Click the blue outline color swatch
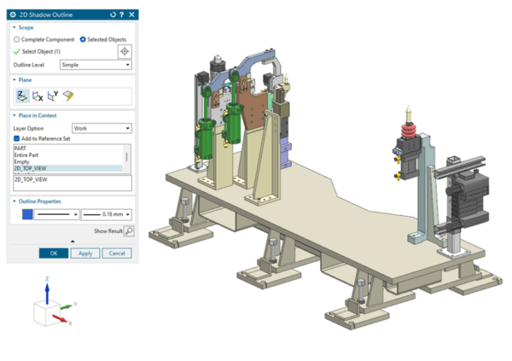Image resolution: width=512 pixels, height=361 pixels. (27, 214)
